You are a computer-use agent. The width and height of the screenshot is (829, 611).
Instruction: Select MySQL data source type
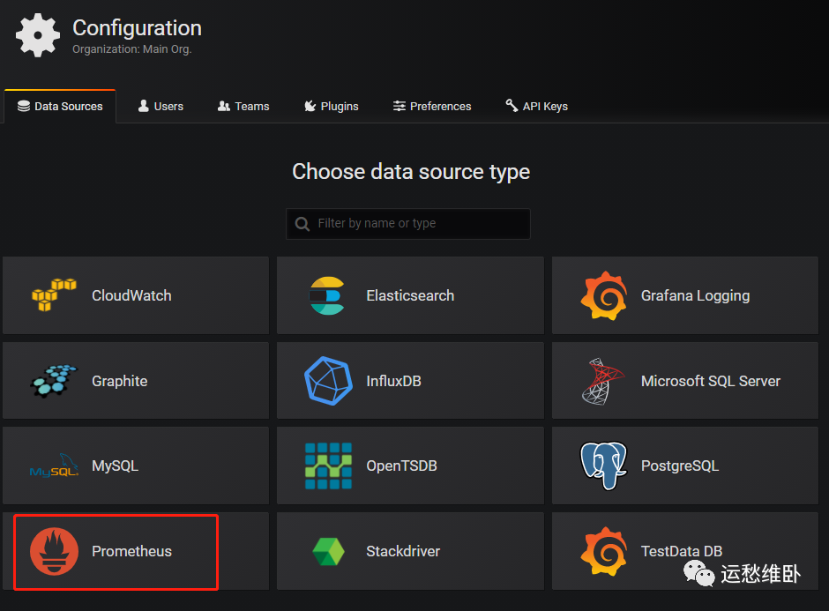click(136, 466)
